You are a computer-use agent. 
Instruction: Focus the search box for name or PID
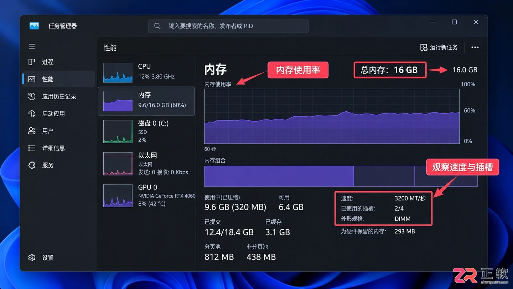pyautogui.click(x=228, y=26)
